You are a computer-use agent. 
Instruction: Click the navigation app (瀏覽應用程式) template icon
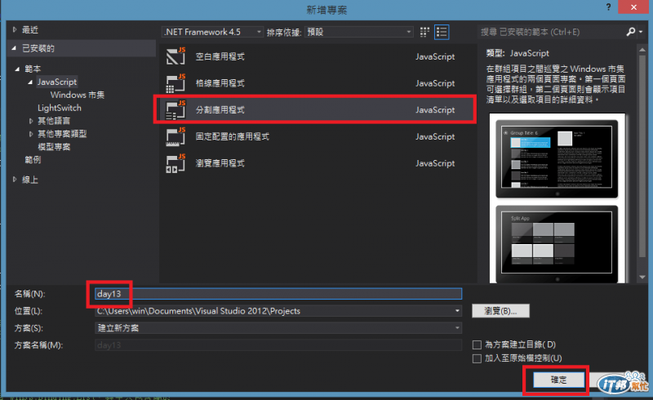(x=175, y=163)
